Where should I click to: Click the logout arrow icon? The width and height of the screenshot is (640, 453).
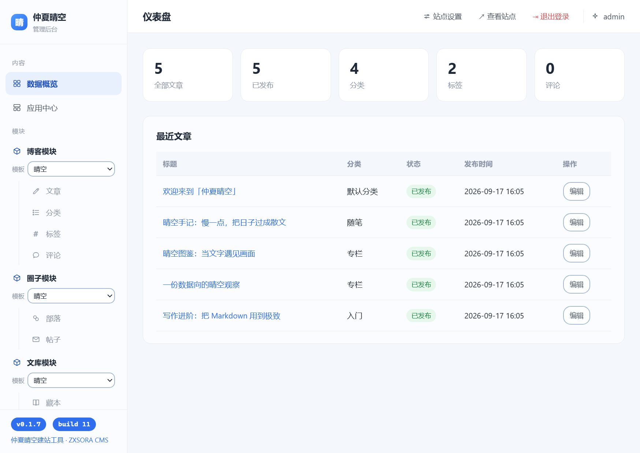click(535, 17)
